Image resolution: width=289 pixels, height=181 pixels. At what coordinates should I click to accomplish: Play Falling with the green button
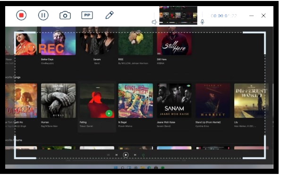tap(109, 113)
